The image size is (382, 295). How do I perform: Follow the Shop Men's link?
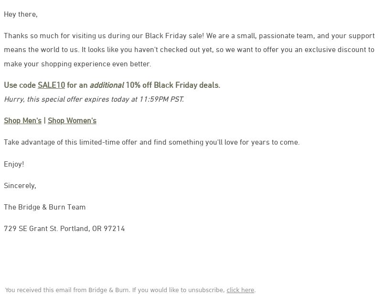pos(22,121)
